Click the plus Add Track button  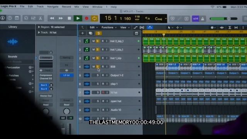pyautogui.click(x=83, y=33)
